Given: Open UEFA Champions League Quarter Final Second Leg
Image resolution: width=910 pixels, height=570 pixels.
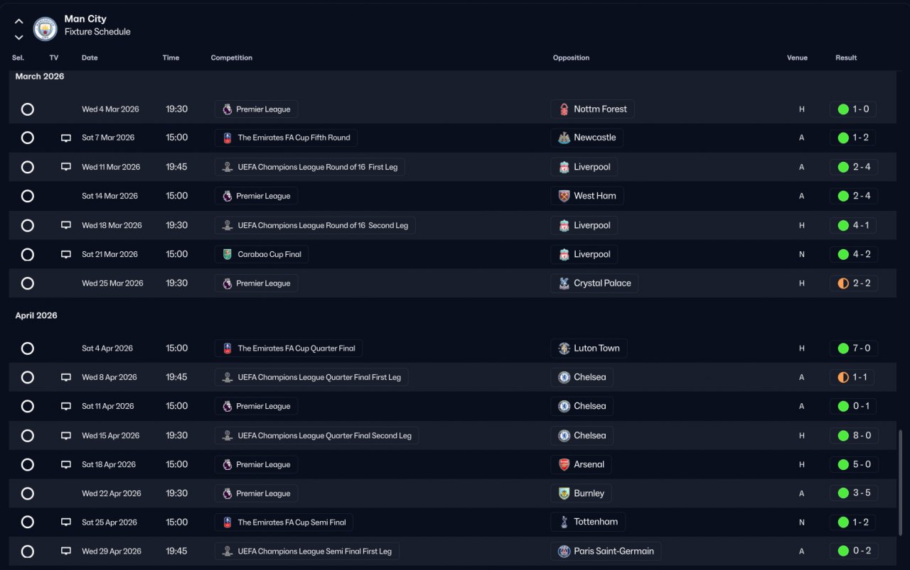Looking at the screenshot, I should tap(316, 435).
